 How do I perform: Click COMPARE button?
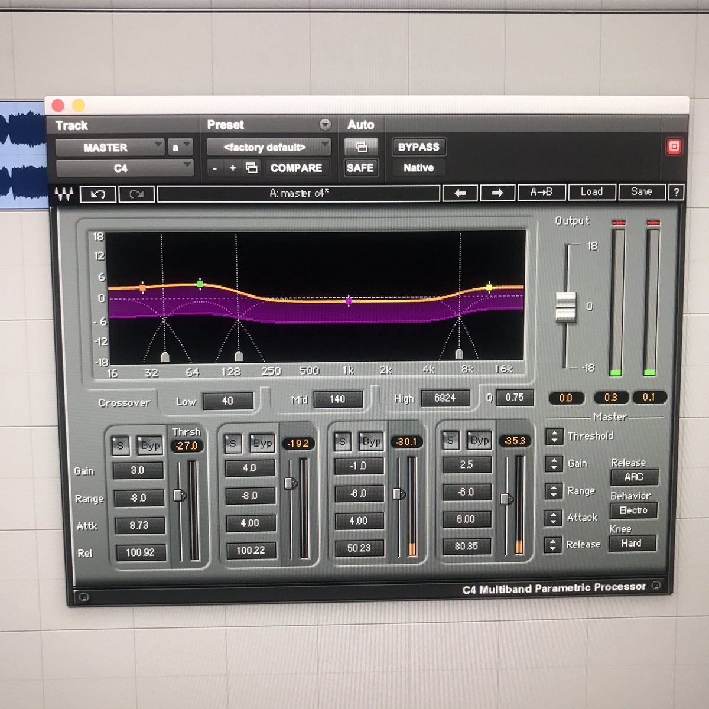(x=296, y=168)
